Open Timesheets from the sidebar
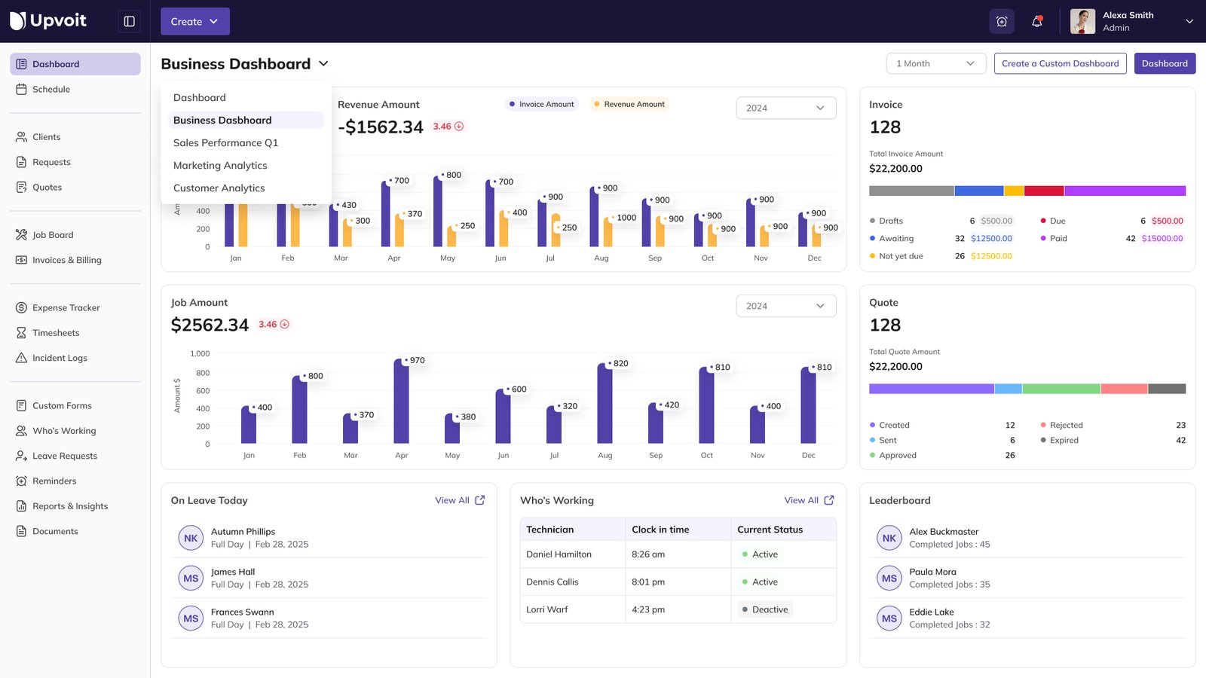The image size is (1206, 678). (56, 332)
